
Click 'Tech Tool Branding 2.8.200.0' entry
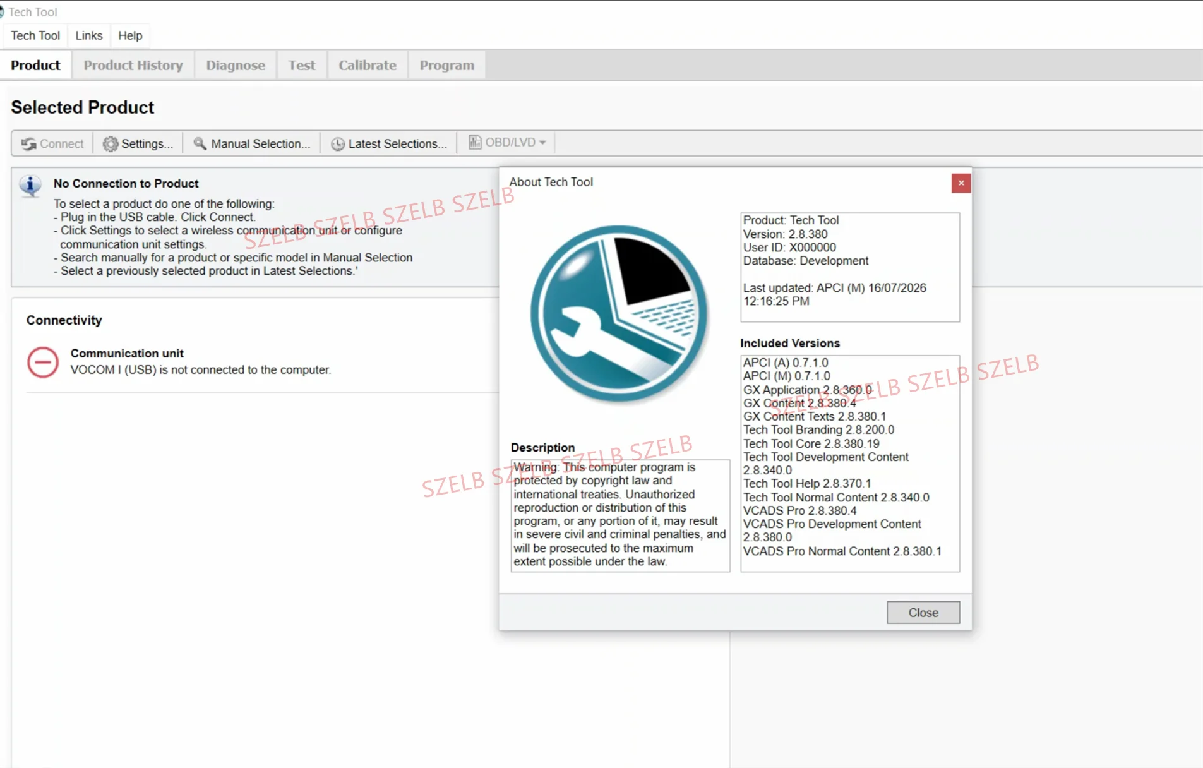[x=818, y=429]
